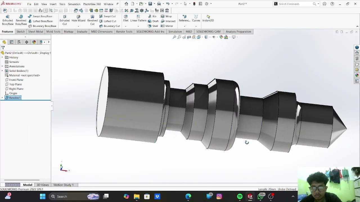This screenshot has height=202, width=360.
Task: Click the Home icon in title bar
Action: pyautogui.click(x=126, y=4)
